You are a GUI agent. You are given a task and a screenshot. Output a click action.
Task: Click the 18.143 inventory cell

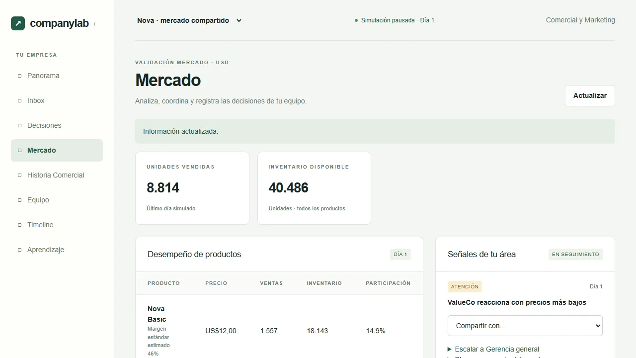[318, 331]
